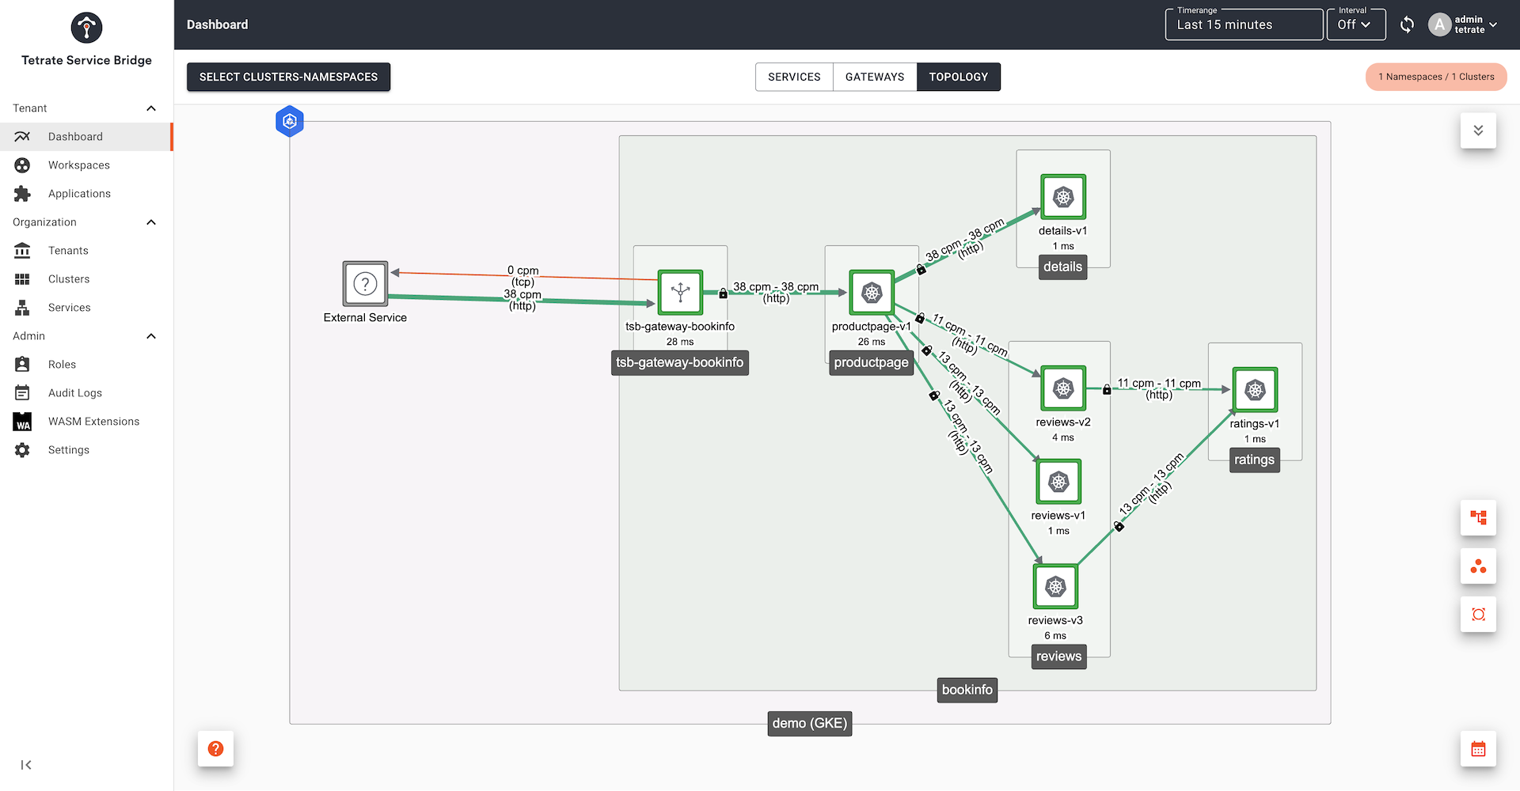Click the Applications puzzle icon
The image size is (1520, 791).
(22, 194)
